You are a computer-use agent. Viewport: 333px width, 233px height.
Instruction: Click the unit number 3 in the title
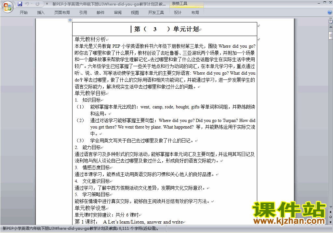pos(155,29)
